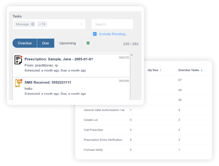Select the Prescription Entry Verification row
This screenshot has width=219, height=166.
(x=103, y=139)
